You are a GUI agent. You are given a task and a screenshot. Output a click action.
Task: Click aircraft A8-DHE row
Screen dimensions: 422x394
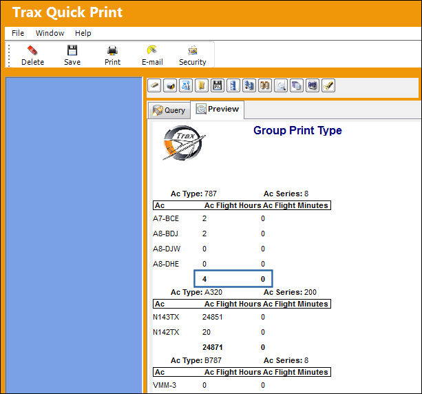tap(166, 264)
